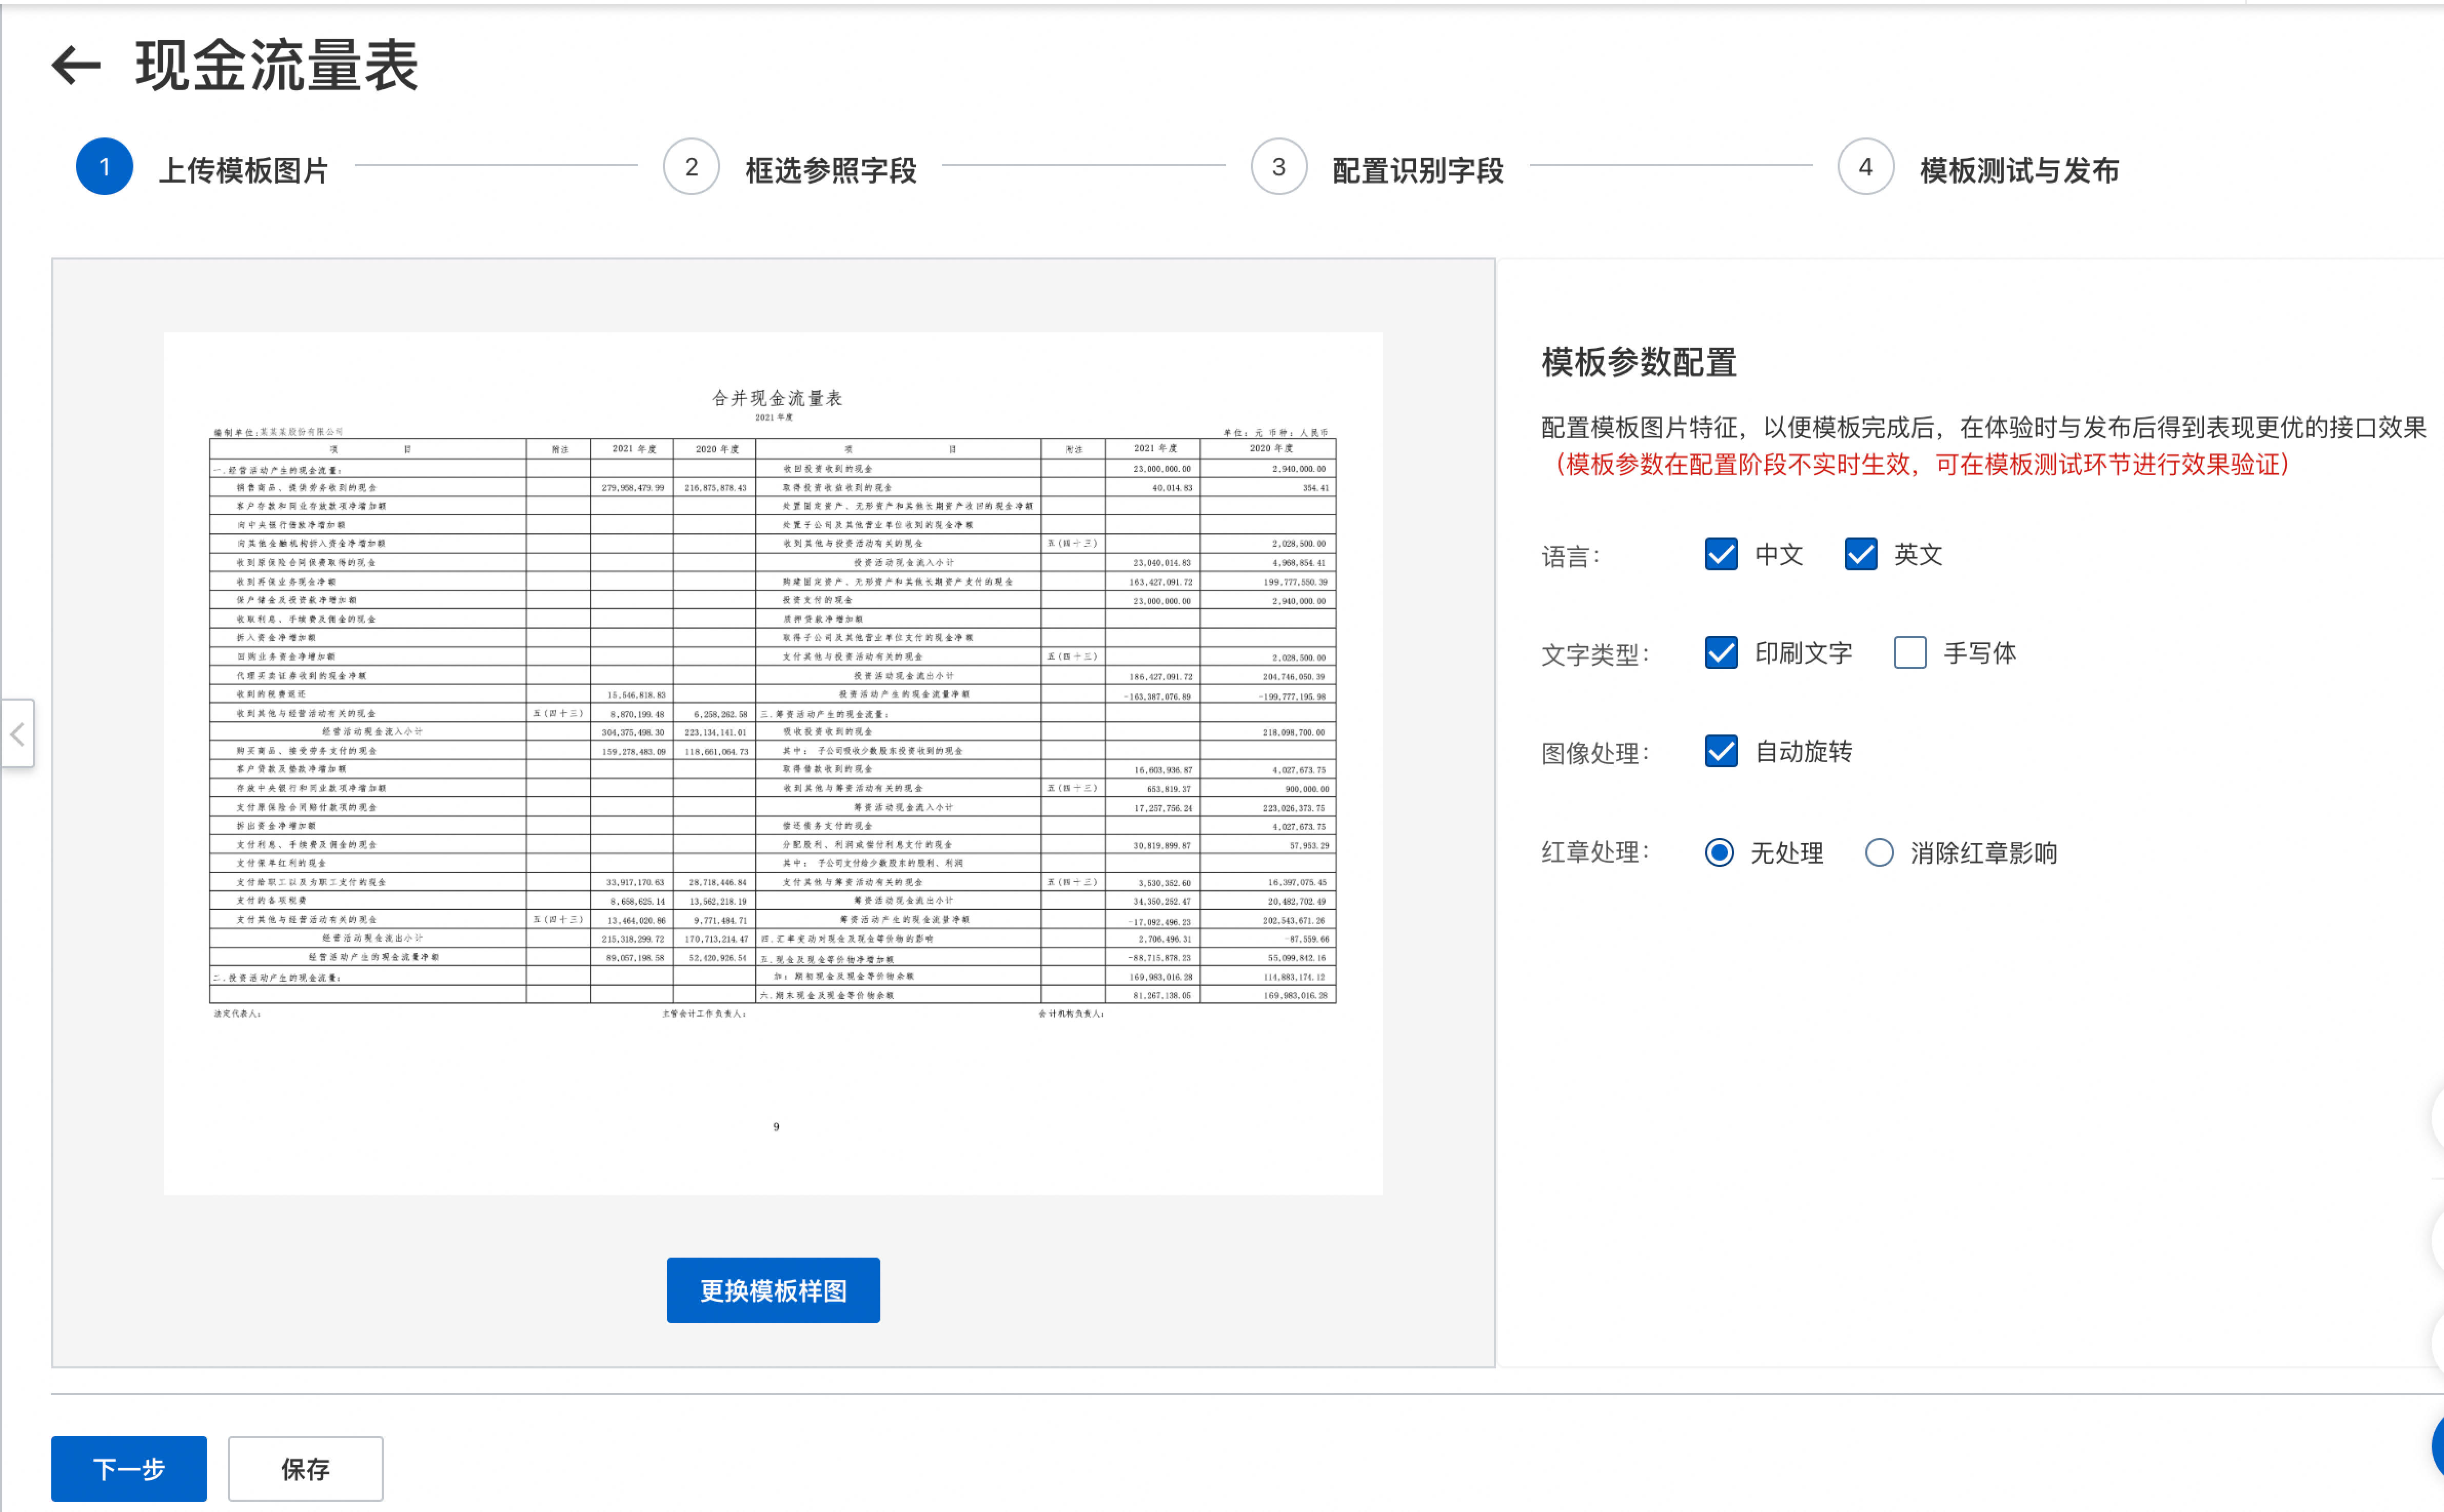2444x1512 pixels.
Task: Click the 模板参数配置 heading
Action: [1639, 362]
